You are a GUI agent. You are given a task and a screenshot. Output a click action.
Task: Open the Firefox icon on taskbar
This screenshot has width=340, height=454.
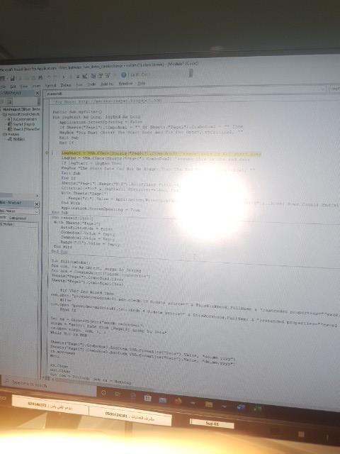(178, 401)
